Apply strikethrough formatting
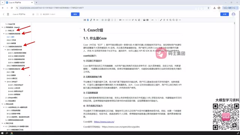The image size is (240, 135). pyautogui.click(x=94, y=20)
